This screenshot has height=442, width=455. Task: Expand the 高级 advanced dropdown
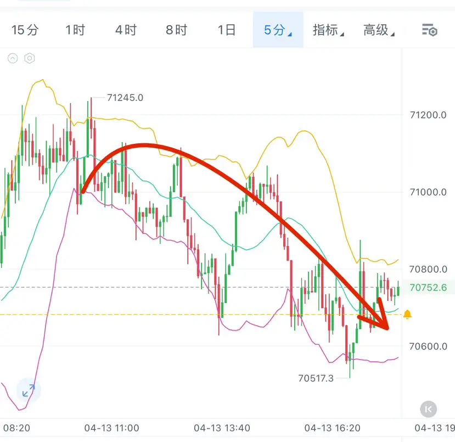tap(379, 30)
